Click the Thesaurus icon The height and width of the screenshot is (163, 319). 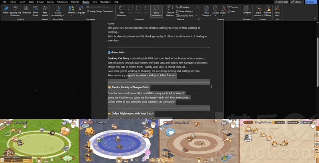click(x=26, y=10)
